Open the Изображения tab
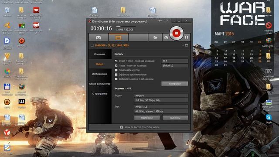Screen dimensions: 279x157 (100, 74)
